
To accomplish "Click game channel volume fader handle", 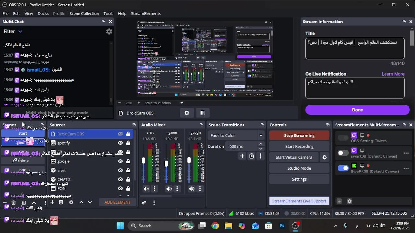I will coord(166,164).
